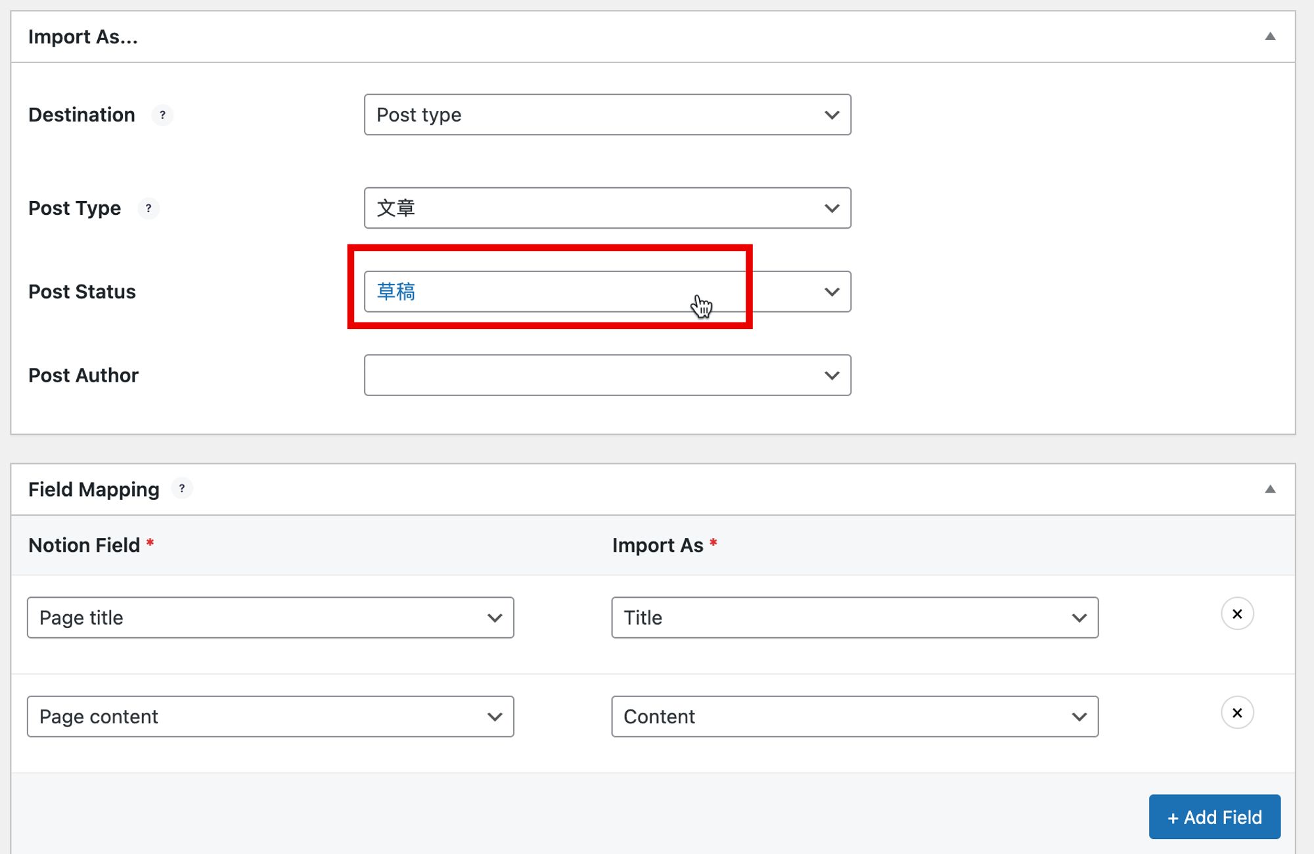Click the Field Mapping panel heading

(94, 489)
